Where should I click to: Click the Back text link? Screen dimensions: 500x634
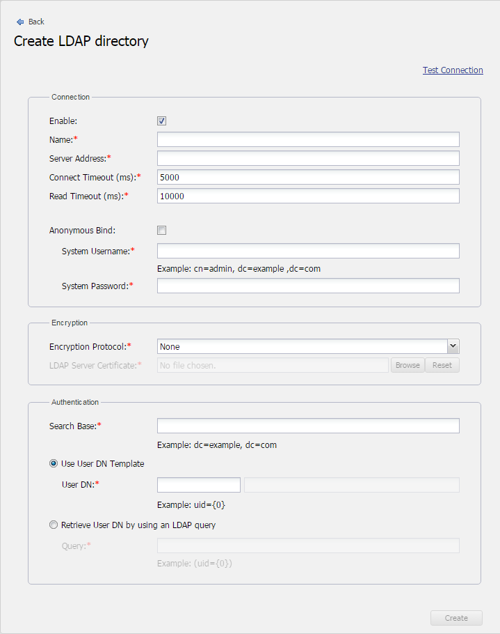click(36, 22)
